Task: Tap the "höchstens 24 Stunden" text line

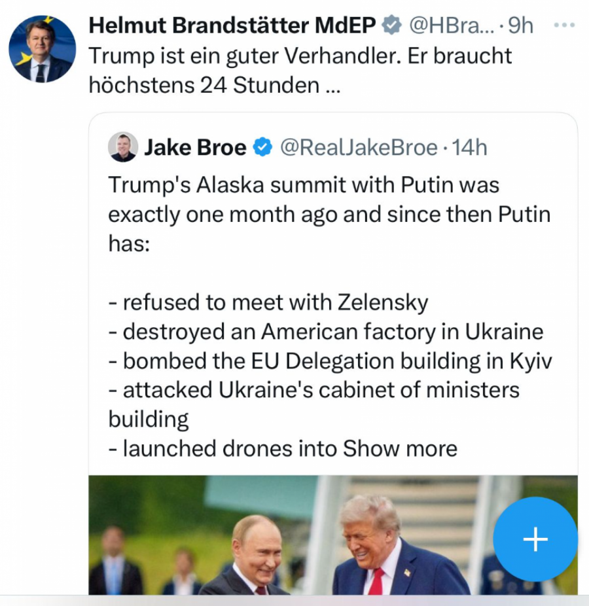Action: [213, 85]
